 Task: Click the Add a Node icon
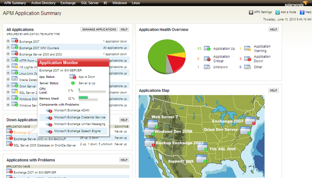click(277, 12)
